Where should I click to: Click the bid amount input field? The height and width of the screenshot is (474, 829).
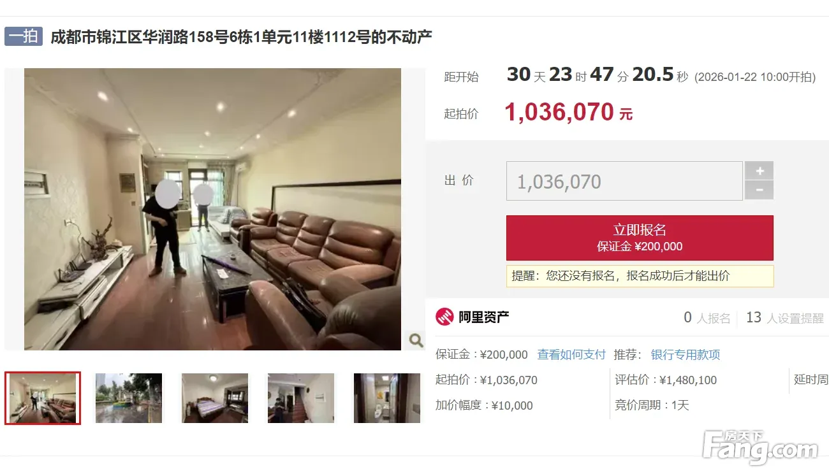(x=624, y=182)
